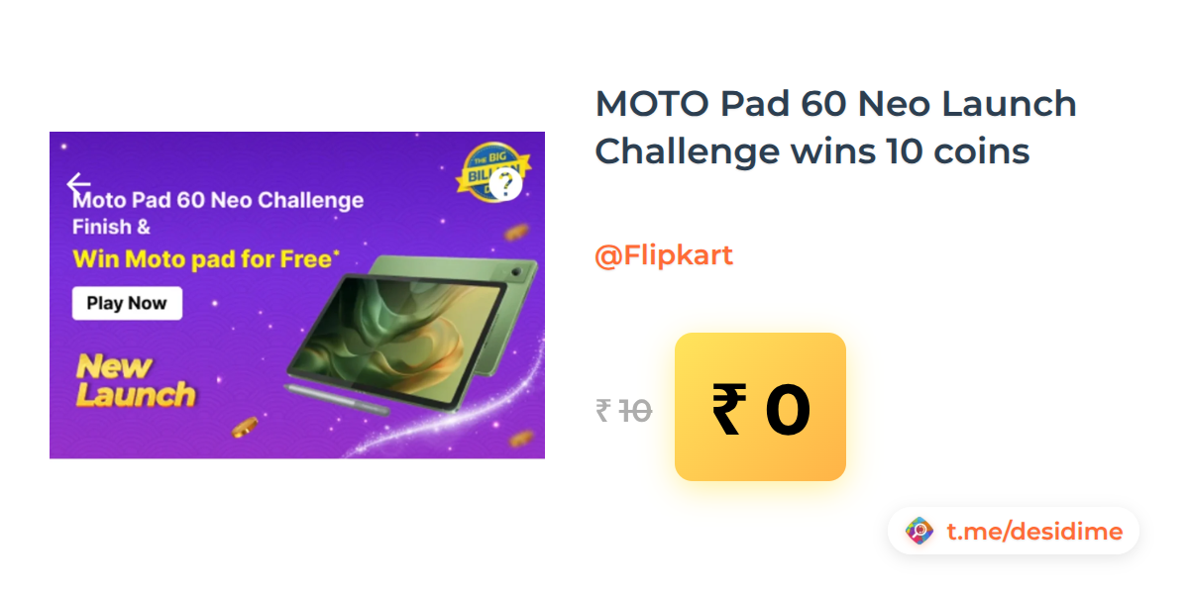Click the struck-through ₹ 10 price
This screenshot has height=594, width=1189.
coord(623,410)
